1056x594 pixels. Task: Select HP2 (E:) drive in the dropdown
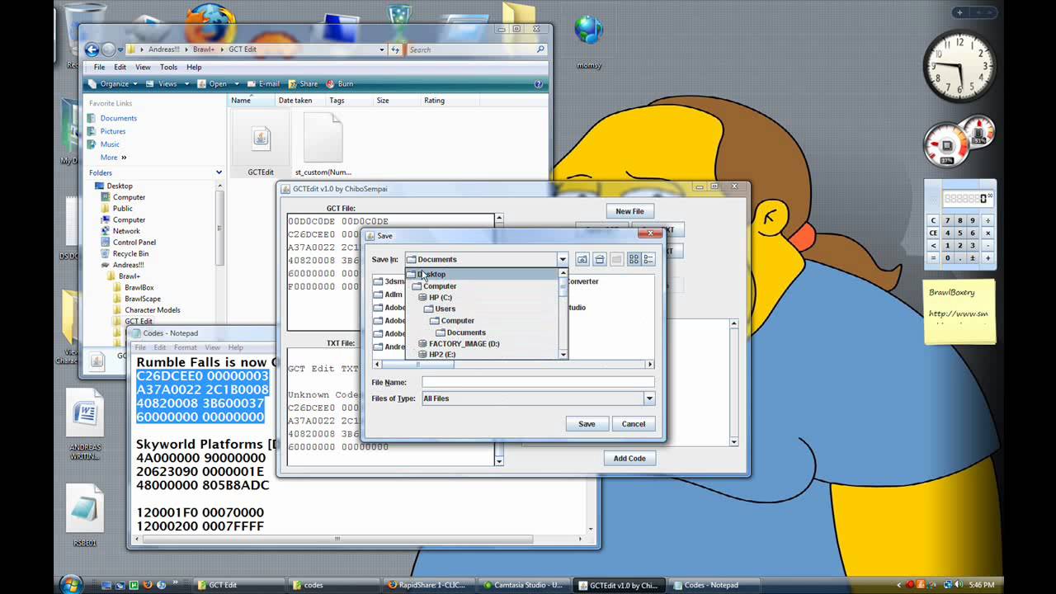click(442, 354)
